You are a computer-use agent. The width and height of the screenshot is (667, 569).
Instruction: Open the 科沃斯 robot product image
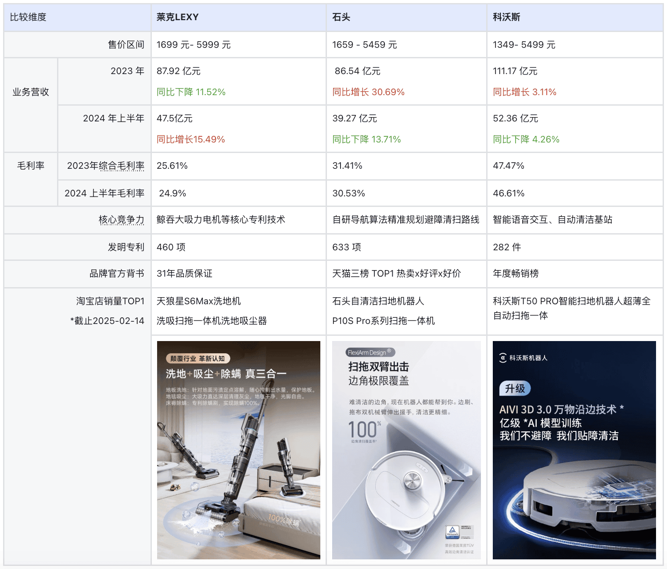tap(574, 450)
